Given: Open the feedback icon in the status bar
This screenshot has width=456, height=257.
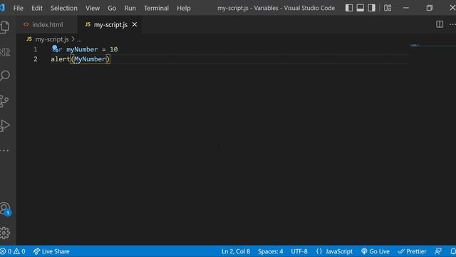Looking at the screenshot, I should pyautogui.click(x=438, y=251).
